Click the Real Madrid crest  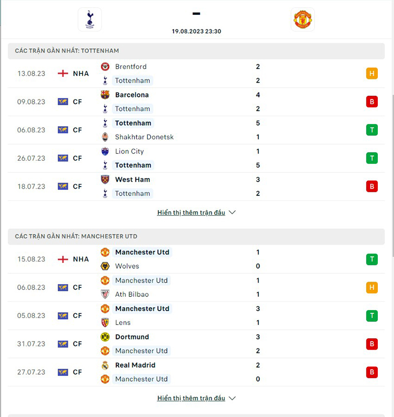tap(105, 365)
